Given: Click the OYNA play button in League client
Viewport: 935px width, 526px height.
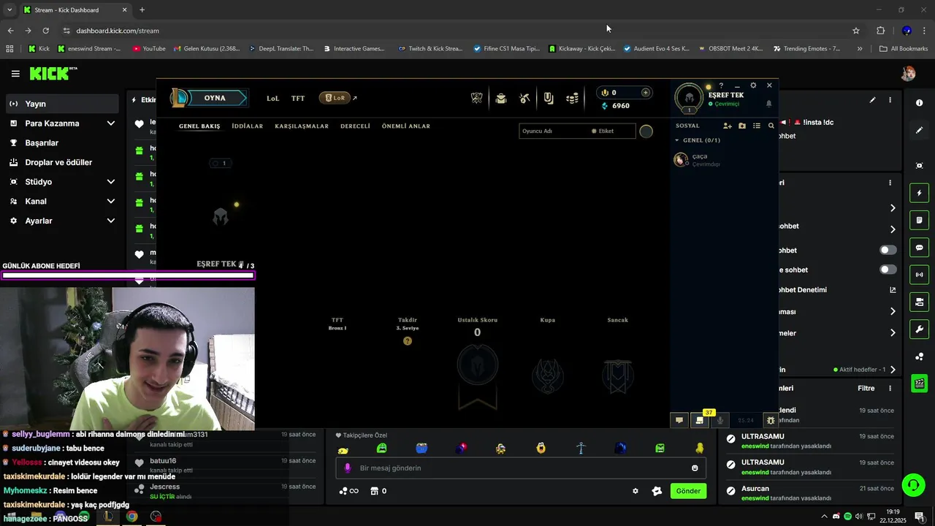Looking at the screenshot, I should pyautogui.click(x=215, y=98).
